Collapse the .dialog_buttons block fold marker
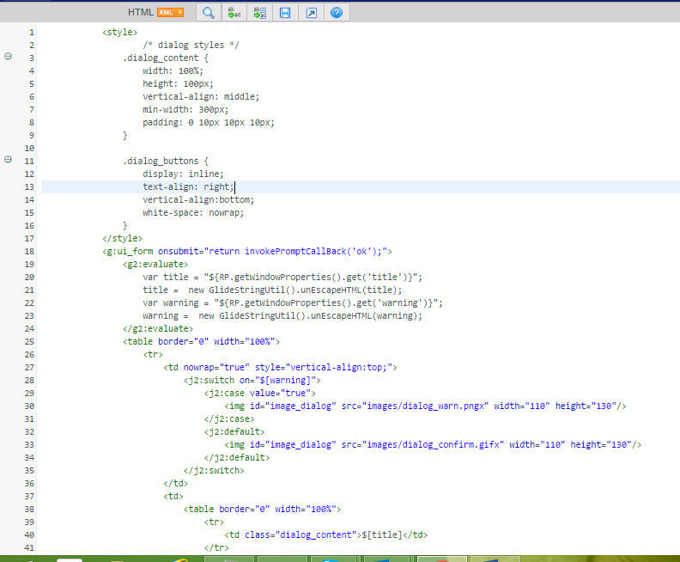680x562 pixels. (8, 159)
